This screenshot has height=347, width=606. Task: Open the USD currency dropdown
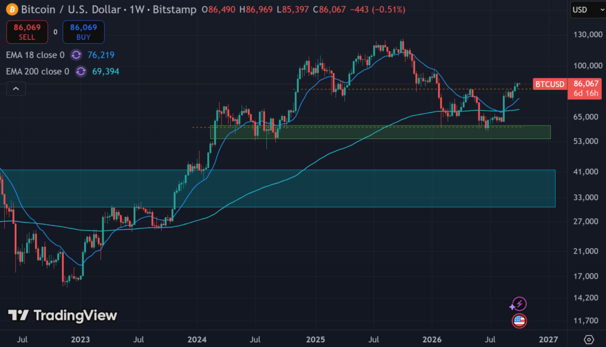tap(588, 9)
